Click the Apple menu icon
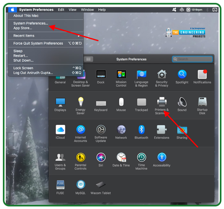Image resolution: width=224 pixels, height=209 pixels. [12, 10]
